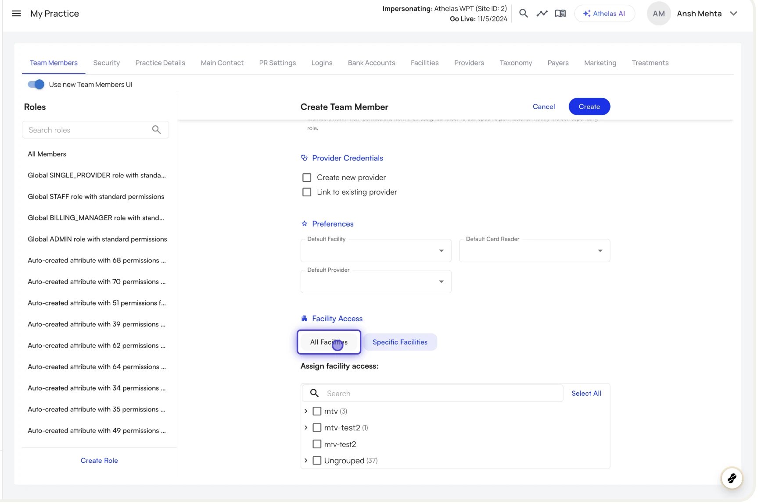Click the facility search magnifier icon
The image size is (761, 504).
[314, 393]
